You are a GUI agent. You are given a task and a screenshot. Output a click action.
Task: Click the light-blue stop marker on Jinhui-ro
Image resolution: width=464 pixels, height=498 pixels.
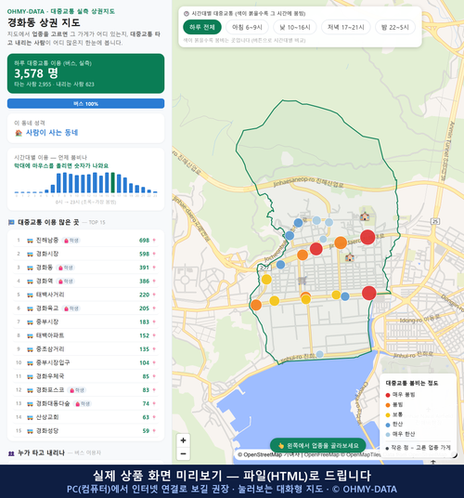pos(319,354)
